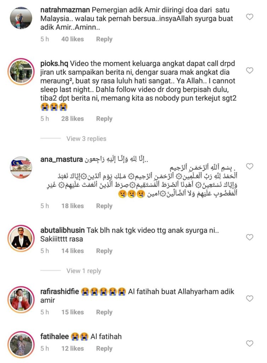Reply to natrahmazman's comment
This screenshot has width=267, height=363.
pos(104,39)
